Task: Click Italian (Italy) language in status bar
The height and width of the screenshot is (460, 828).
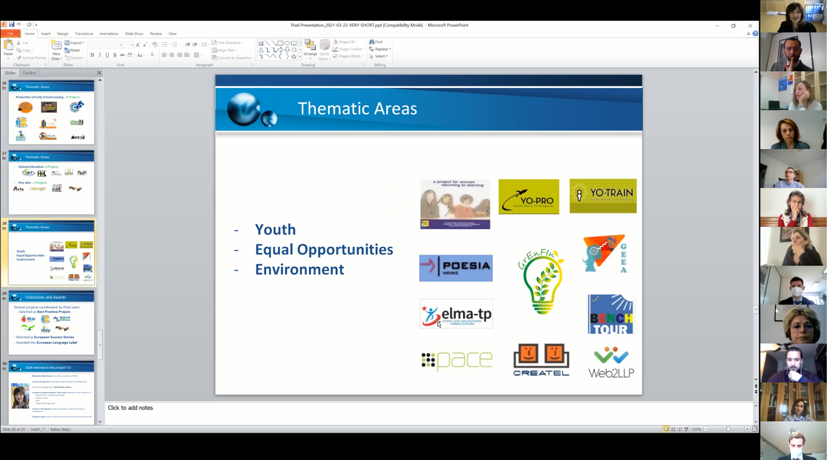Action: pyautogui.click(x=60, y=430)
